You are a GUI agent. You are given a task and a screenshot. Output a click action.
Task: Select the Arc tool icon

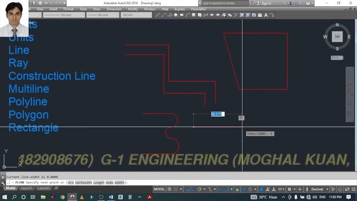click(187, 15)
